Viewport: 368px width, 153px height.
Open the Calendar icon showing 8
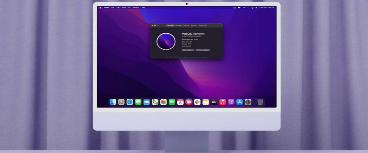[x=180, y=102]
